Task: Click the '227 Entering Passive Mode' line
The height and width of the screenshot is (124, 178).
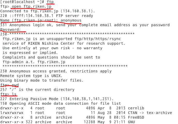Action: (57, 99)
